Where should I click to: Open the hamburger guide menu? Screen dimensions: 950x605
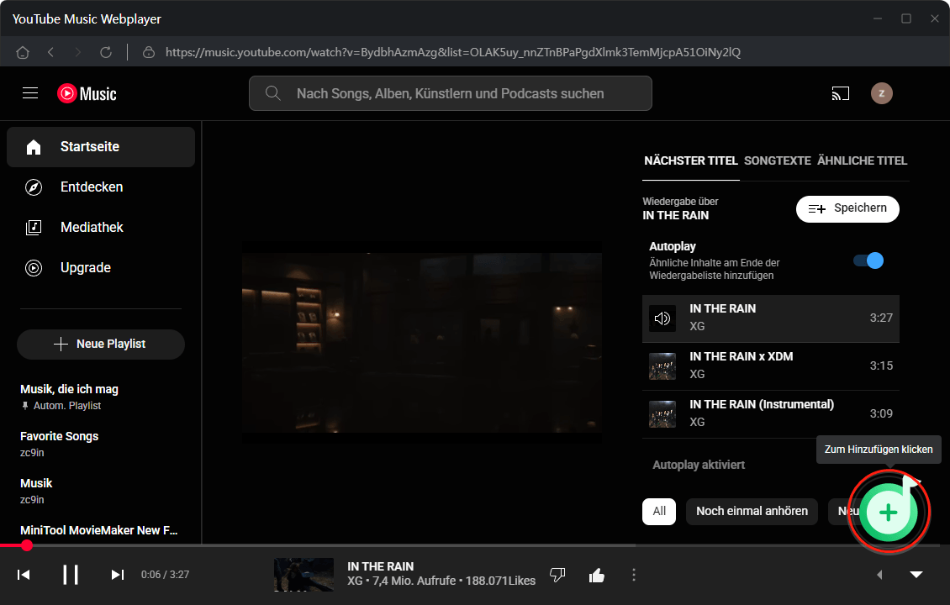click(30, 93)
